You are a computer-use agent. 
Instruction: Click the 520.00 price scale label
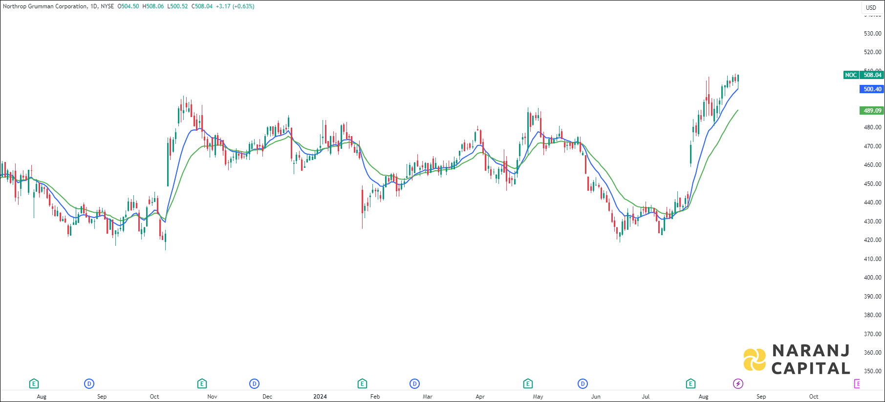[873, 52]
